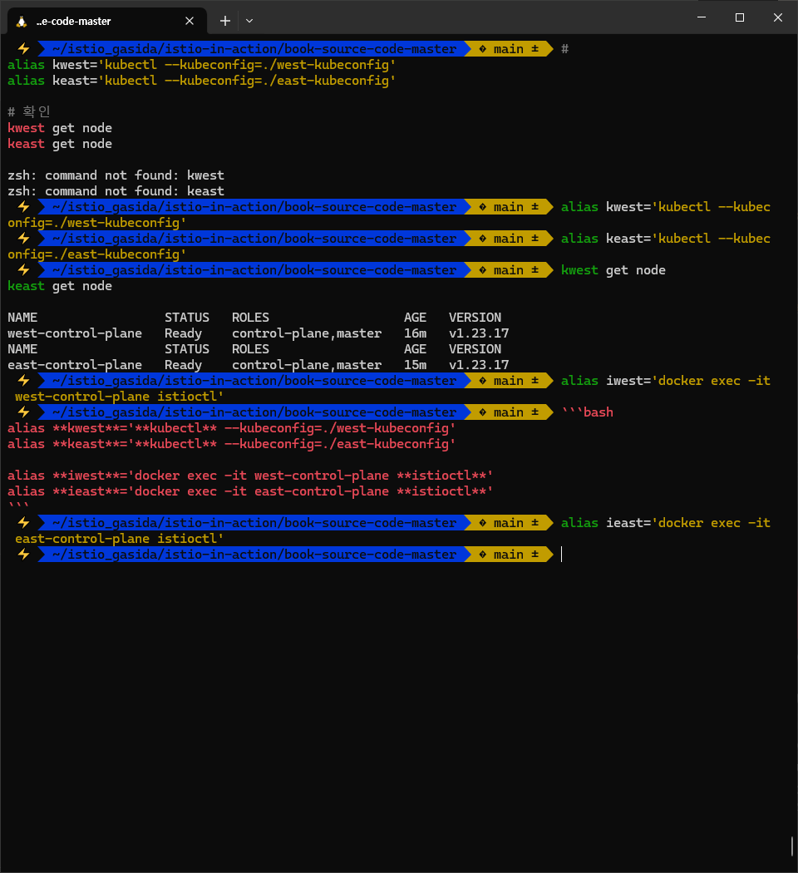
Task: Maximize the terminal window
Action: click(x=740, y=17)
